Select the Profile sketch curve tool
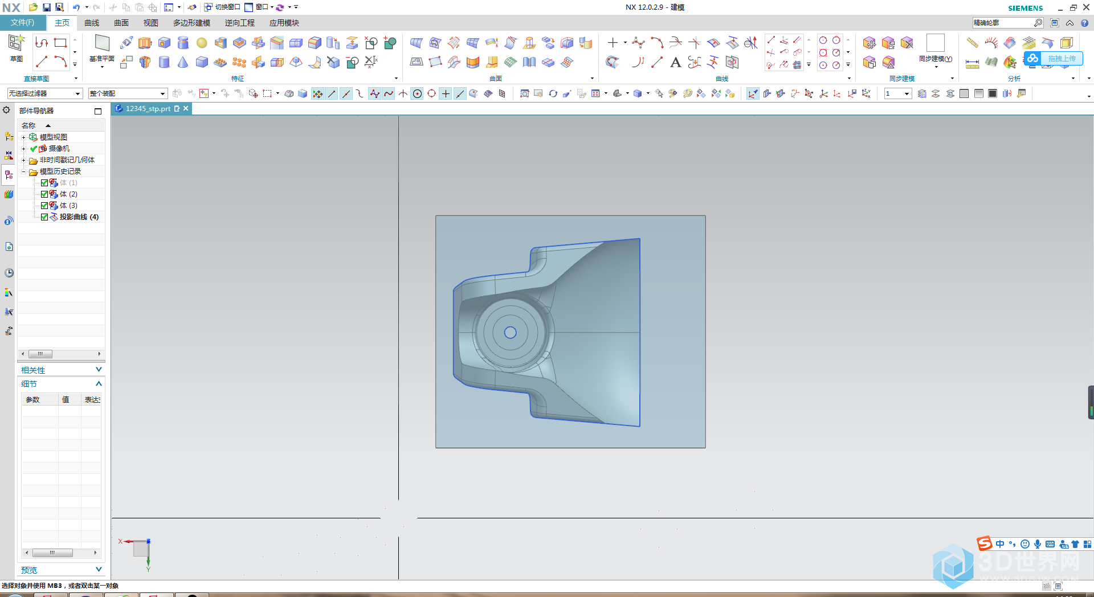 click(x=42, y=43)
